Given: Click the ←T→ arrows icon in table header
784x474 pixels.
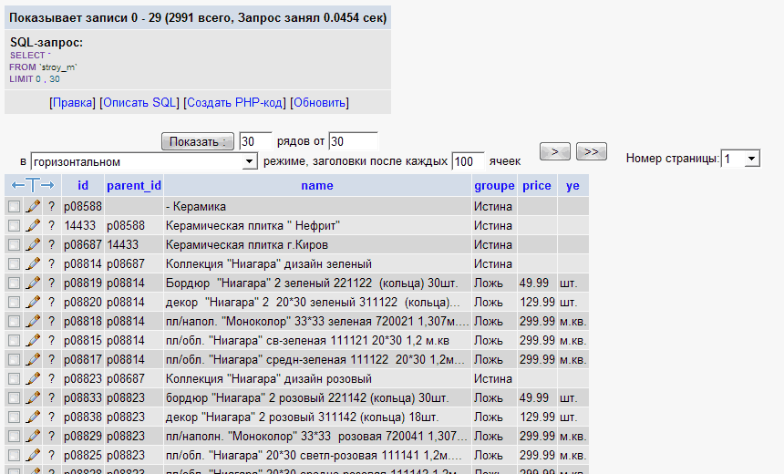Looking at the screenshot, I should 33,185.
